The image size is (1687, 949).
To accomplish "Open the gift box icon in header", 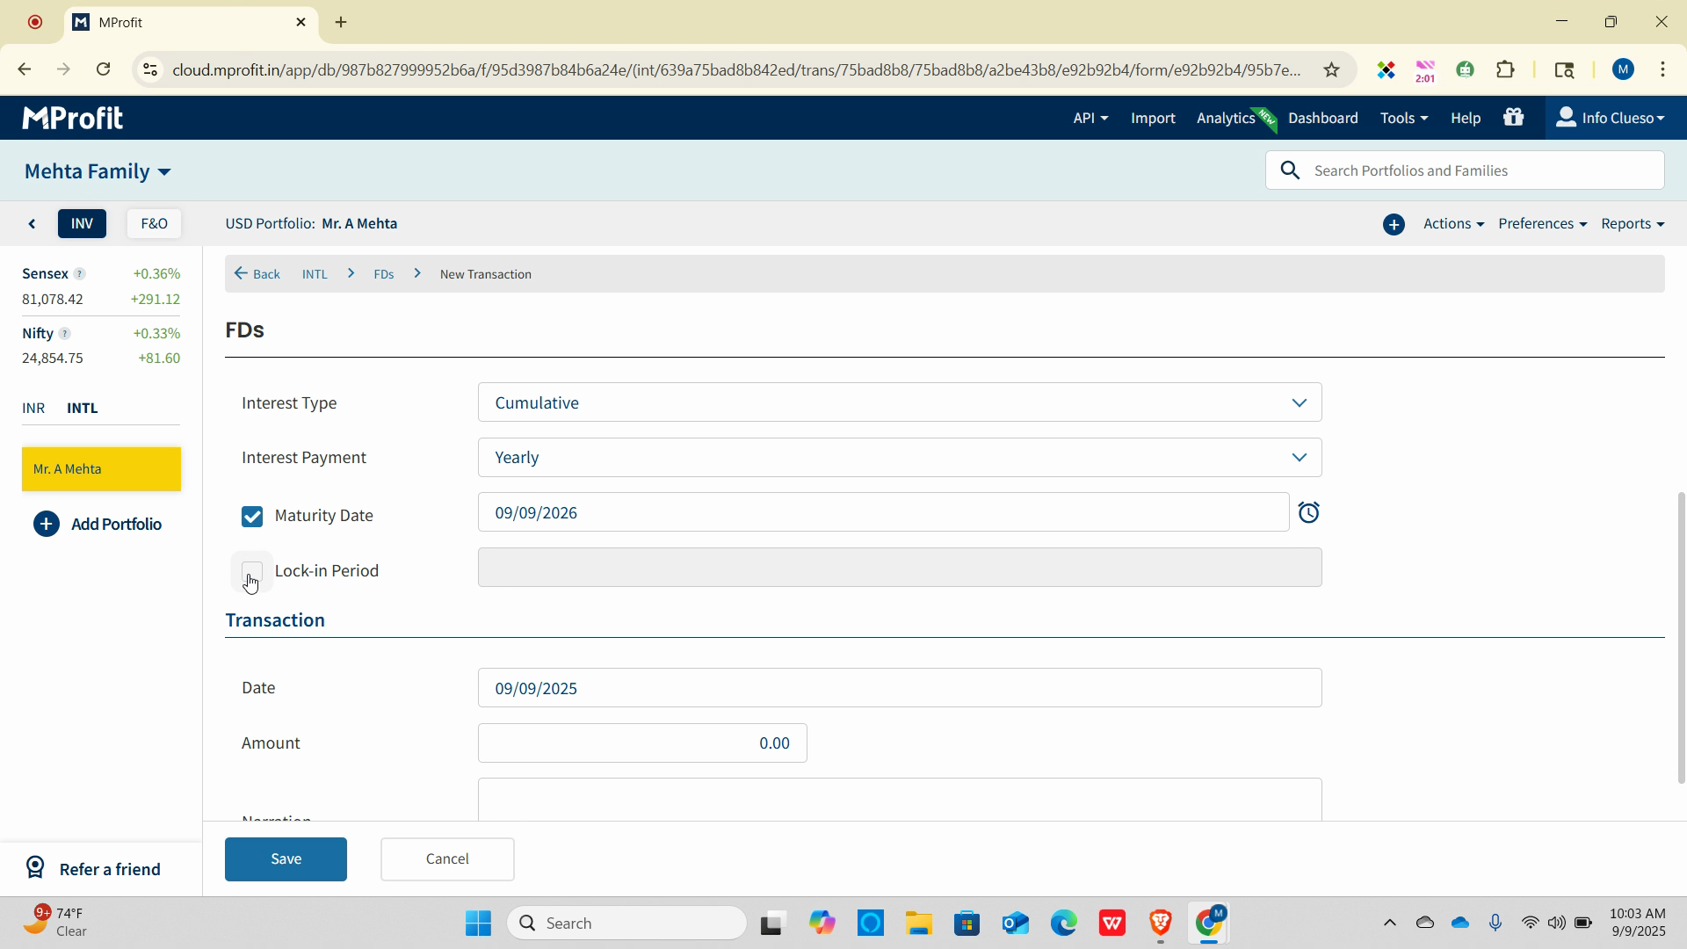I will pos(1513,118).
